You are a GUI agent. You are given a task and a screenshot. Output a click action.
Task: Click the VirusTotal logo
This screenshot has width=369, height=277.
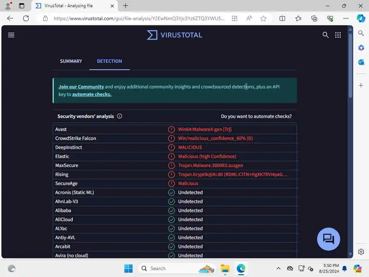tap(174, 35)
